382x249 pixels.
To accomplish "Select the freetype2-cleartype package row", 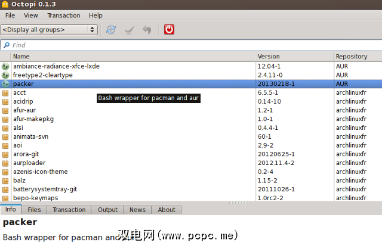I will tap(191, 75).
